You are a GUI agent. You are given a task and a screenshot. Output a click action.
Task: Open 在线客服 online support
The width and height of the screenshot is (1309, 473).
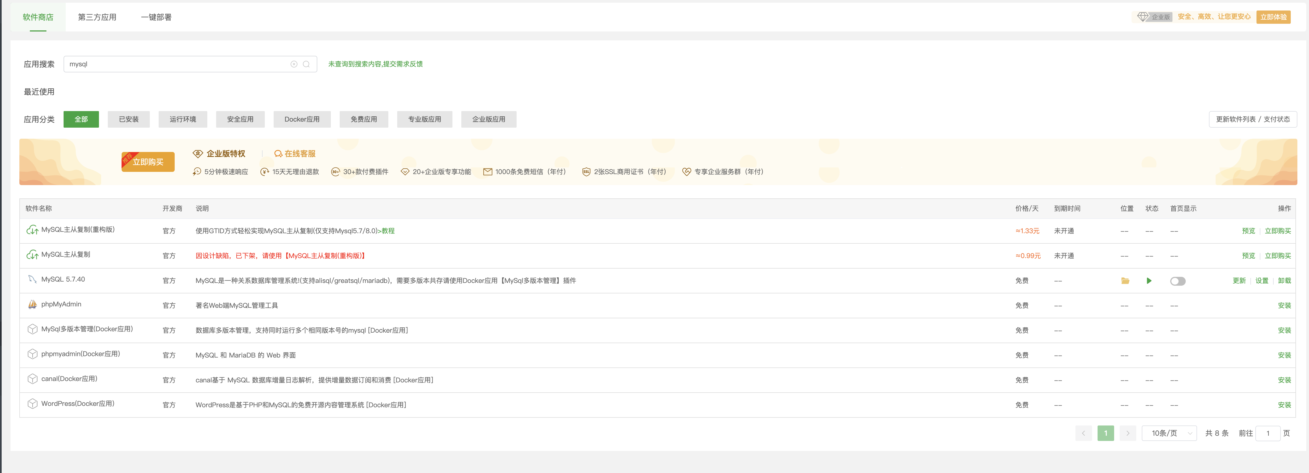click(x=295, y=153)
